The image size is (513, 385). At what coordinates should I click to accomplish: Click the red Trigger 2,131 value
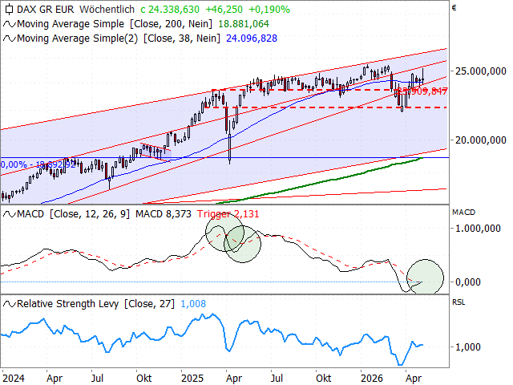coord(228,214)
